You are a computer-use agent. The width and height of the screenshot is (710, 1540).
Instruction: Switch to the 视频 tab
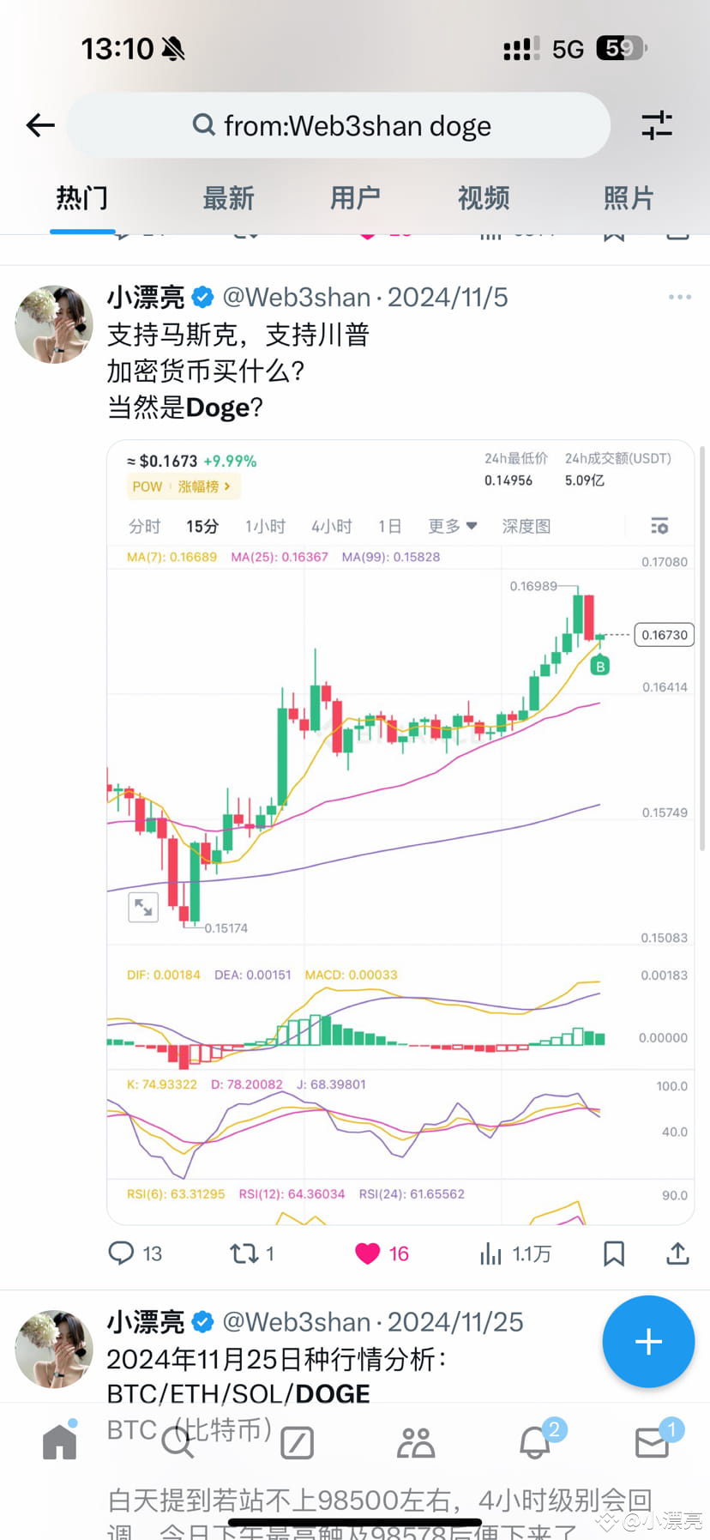(x=484, y=198)
